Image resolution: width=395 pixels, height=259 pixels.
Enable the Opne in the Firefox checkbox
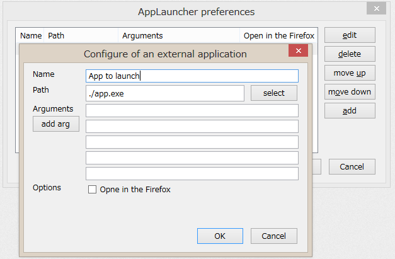[92, 190]
